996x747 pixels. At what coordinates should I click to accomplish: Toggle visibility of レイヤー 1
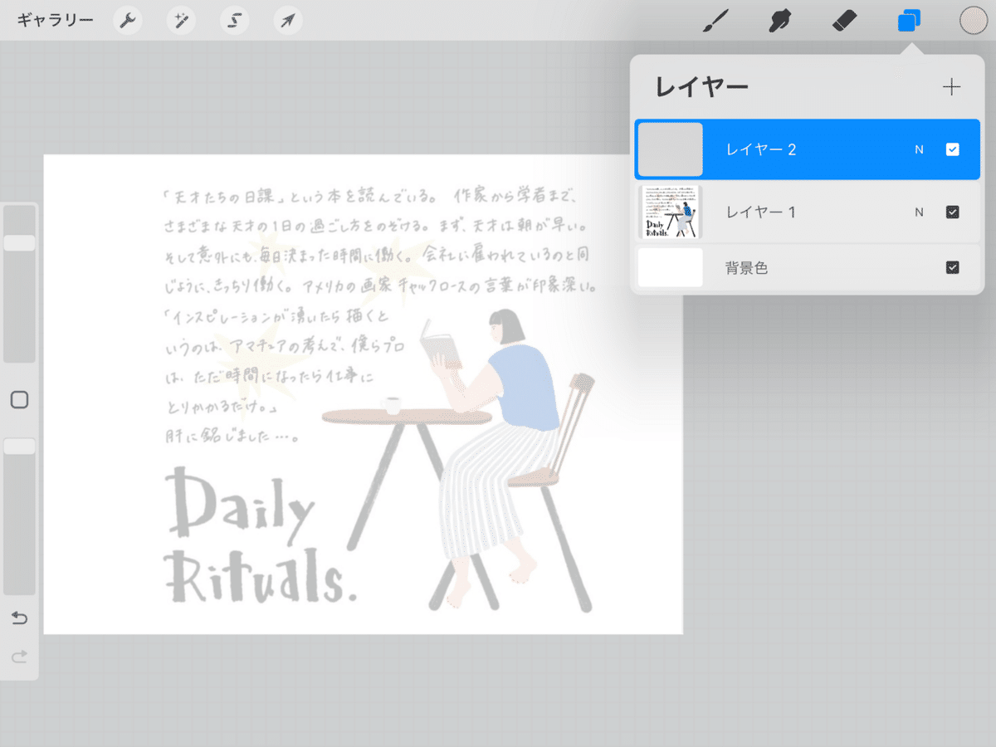(953, 212)
